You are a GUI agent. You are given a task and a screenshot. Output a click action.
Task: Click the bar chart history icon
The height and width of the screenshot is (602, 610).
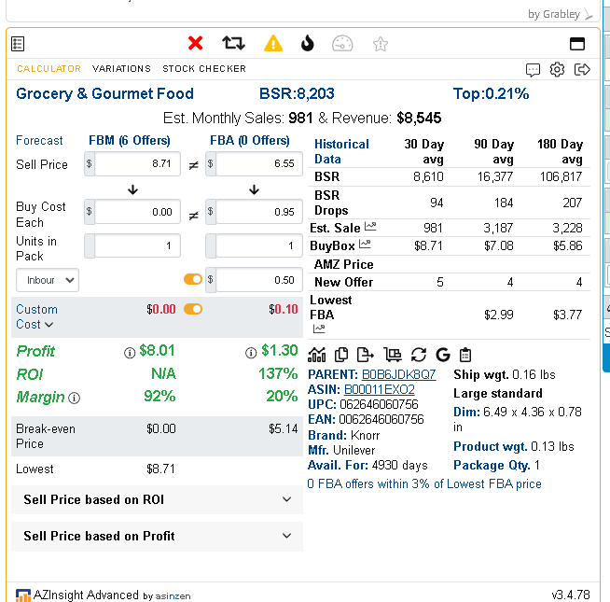[317, 355]
